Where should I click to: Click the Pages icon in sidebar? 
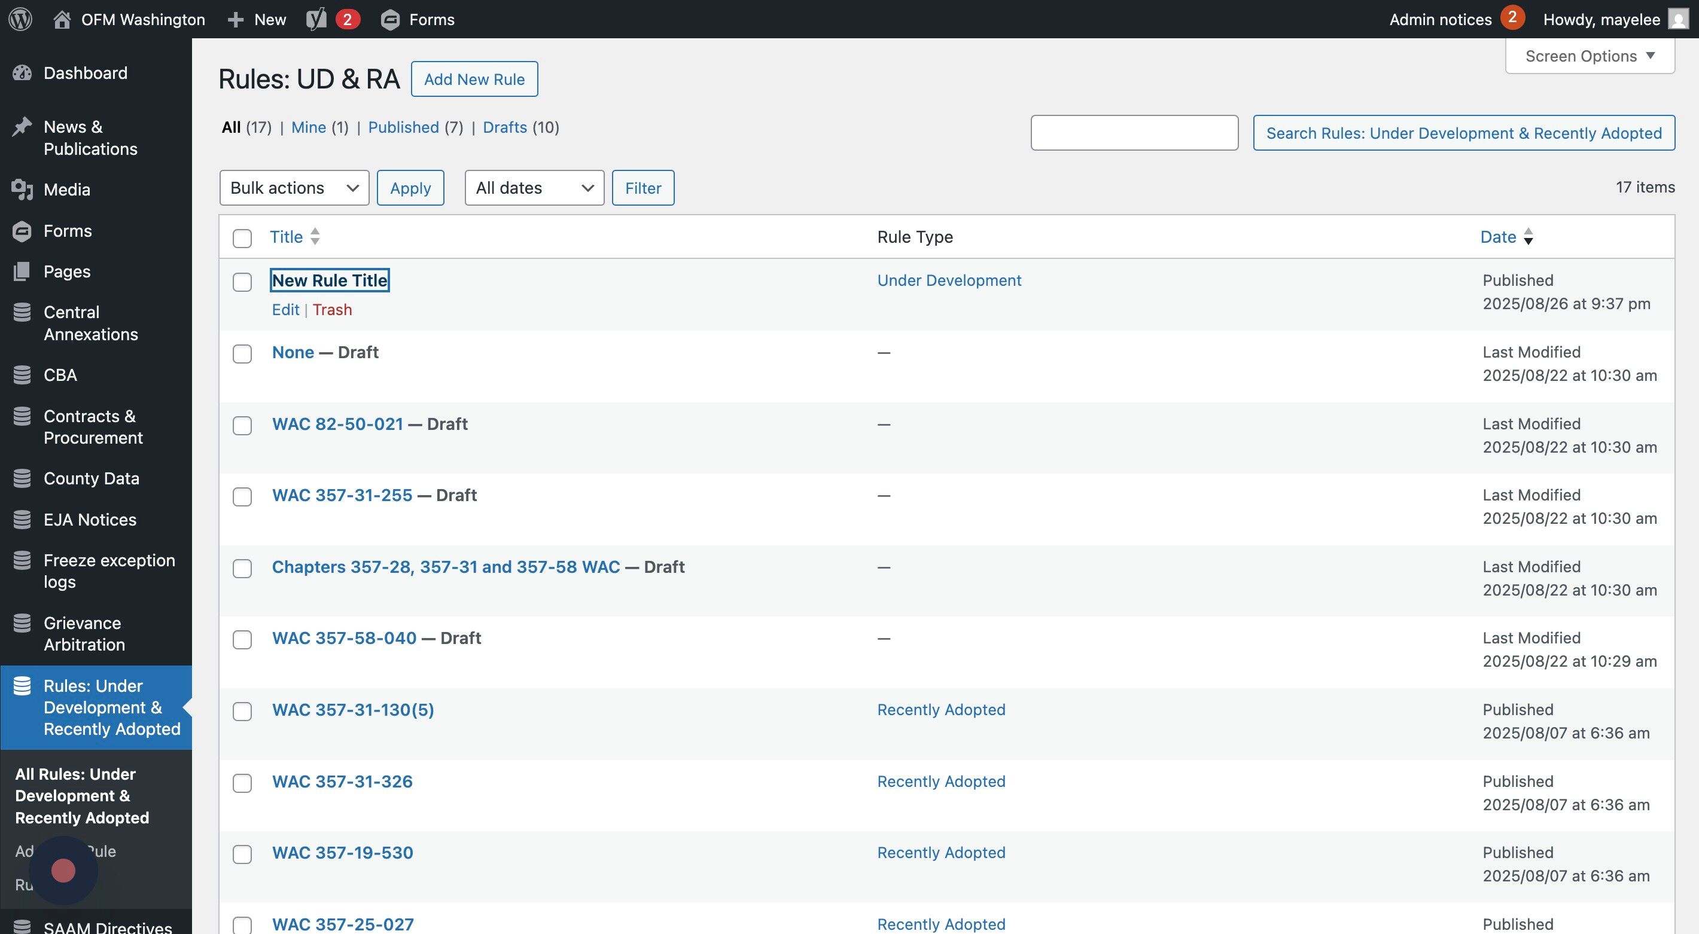pos(22,271)
